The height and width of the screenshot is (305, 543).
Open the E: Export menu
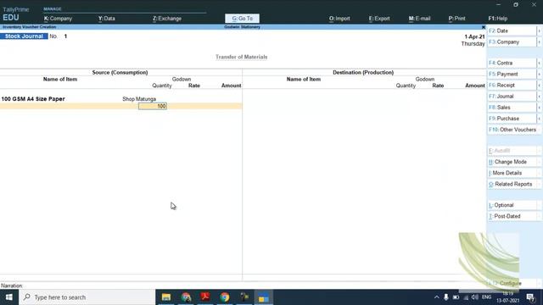pos(379,19)
